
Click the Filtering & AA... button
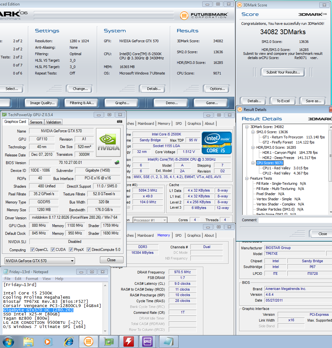[x=82, y=103]
